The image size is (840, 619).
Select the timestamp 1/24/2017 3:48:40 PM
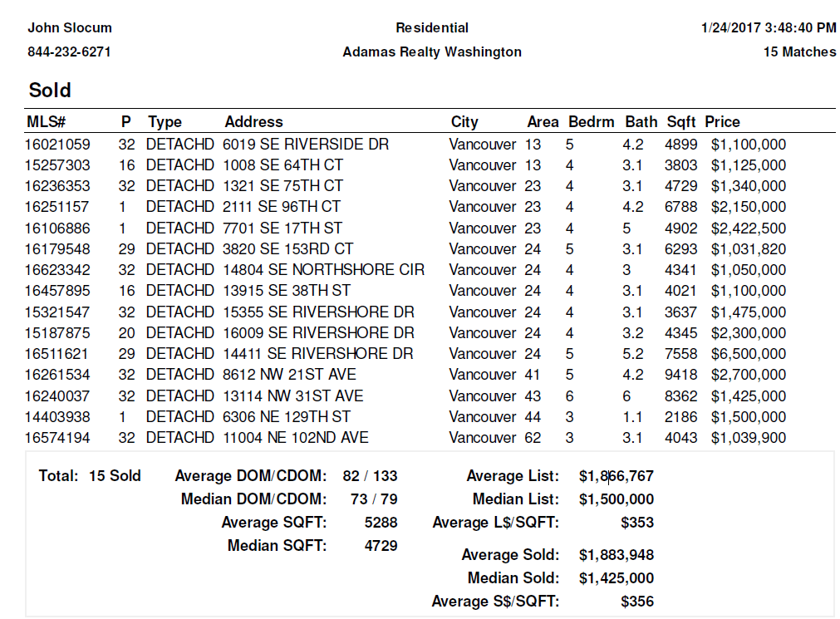[769, 28]
